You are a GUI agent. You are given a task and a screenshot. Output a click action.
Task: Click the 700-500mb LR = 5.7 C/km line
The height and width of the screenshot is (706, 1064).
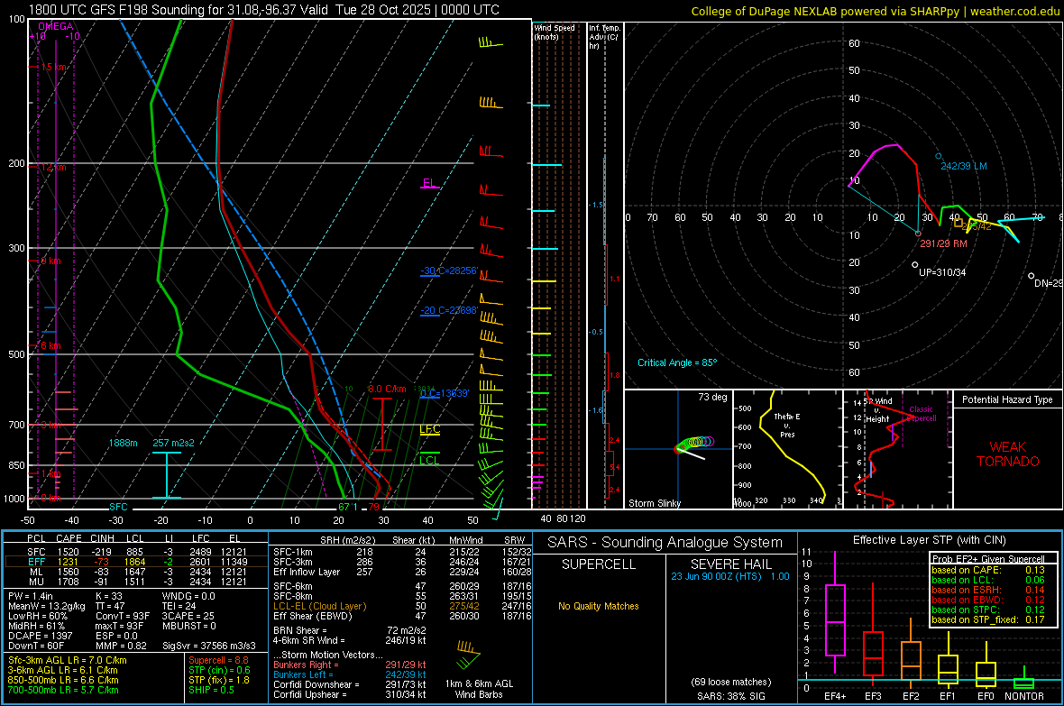pos(63,690)
